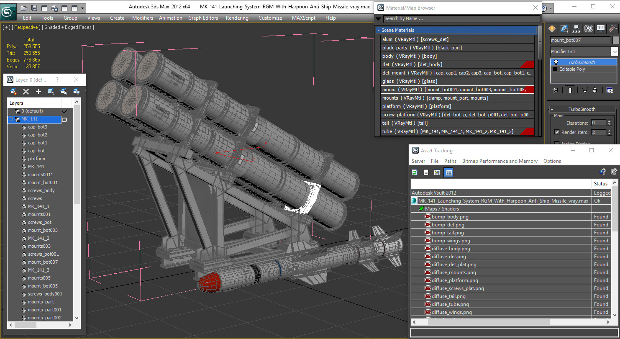Collapse the TurboSmooth rollout
Screen dimensions: 620x339
552,109
